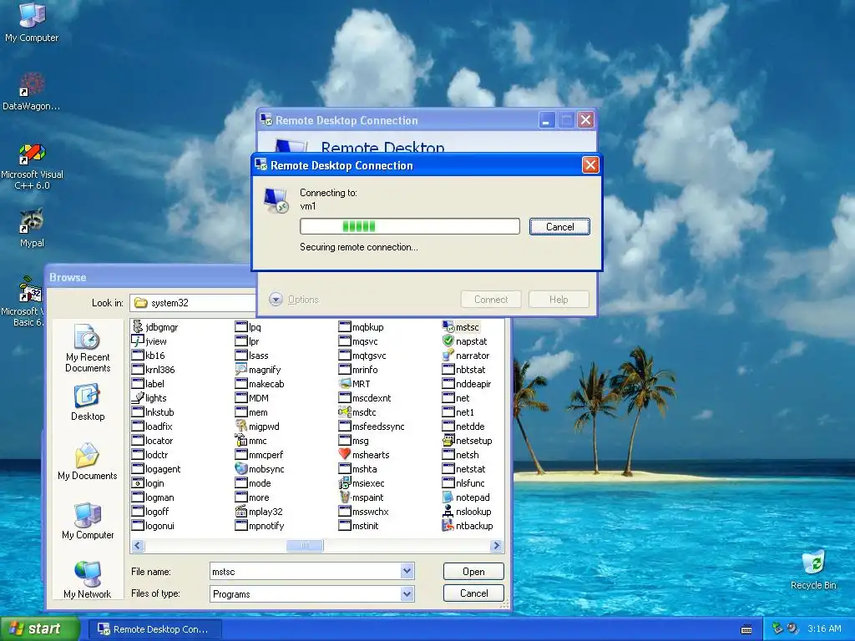
Task: Click the keyboard icon in taskbar
Action: 746,629
